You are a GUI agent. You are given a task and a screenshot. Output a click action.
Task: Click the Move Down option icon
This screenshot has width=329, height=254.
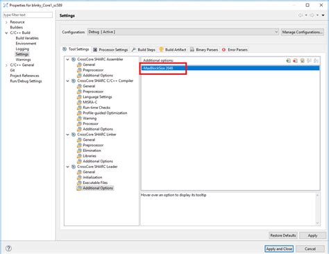[x=316, y=60]
